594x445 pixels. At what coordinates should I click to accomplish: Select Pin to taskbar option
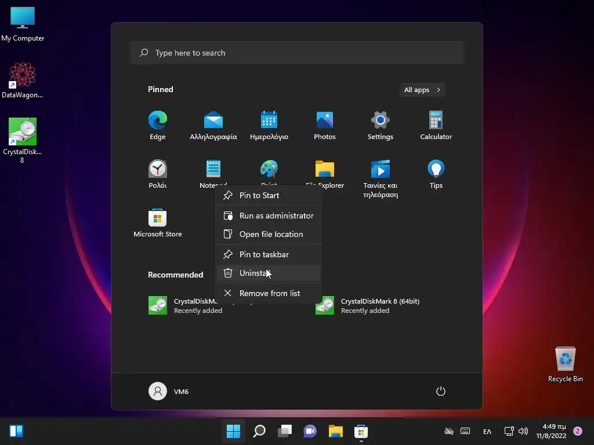[x=268, y=254]
